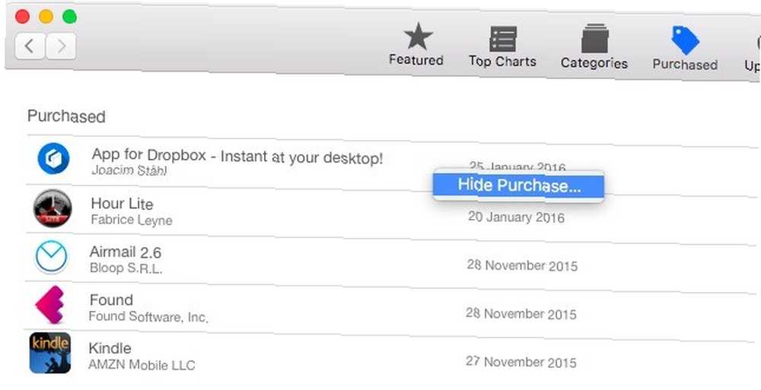Go back with the left arrow button
The image size is (761, 390).
coord(30,46)
